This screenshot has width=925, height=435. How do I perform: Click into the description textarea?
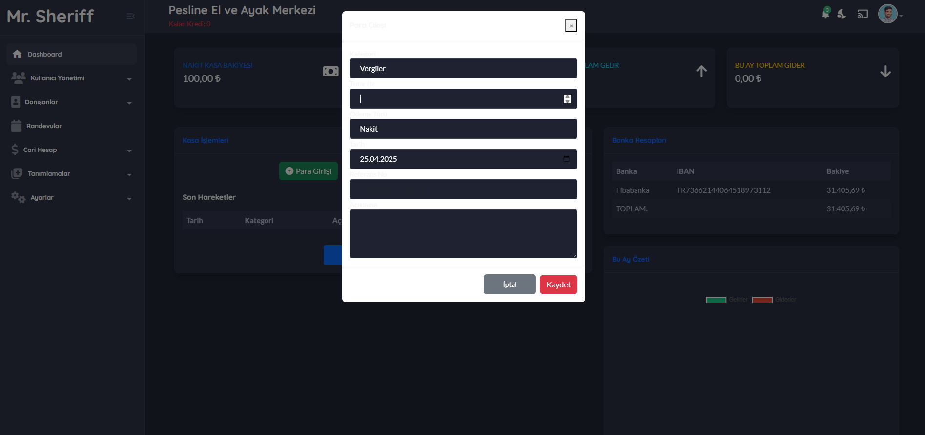coord(463,234)
